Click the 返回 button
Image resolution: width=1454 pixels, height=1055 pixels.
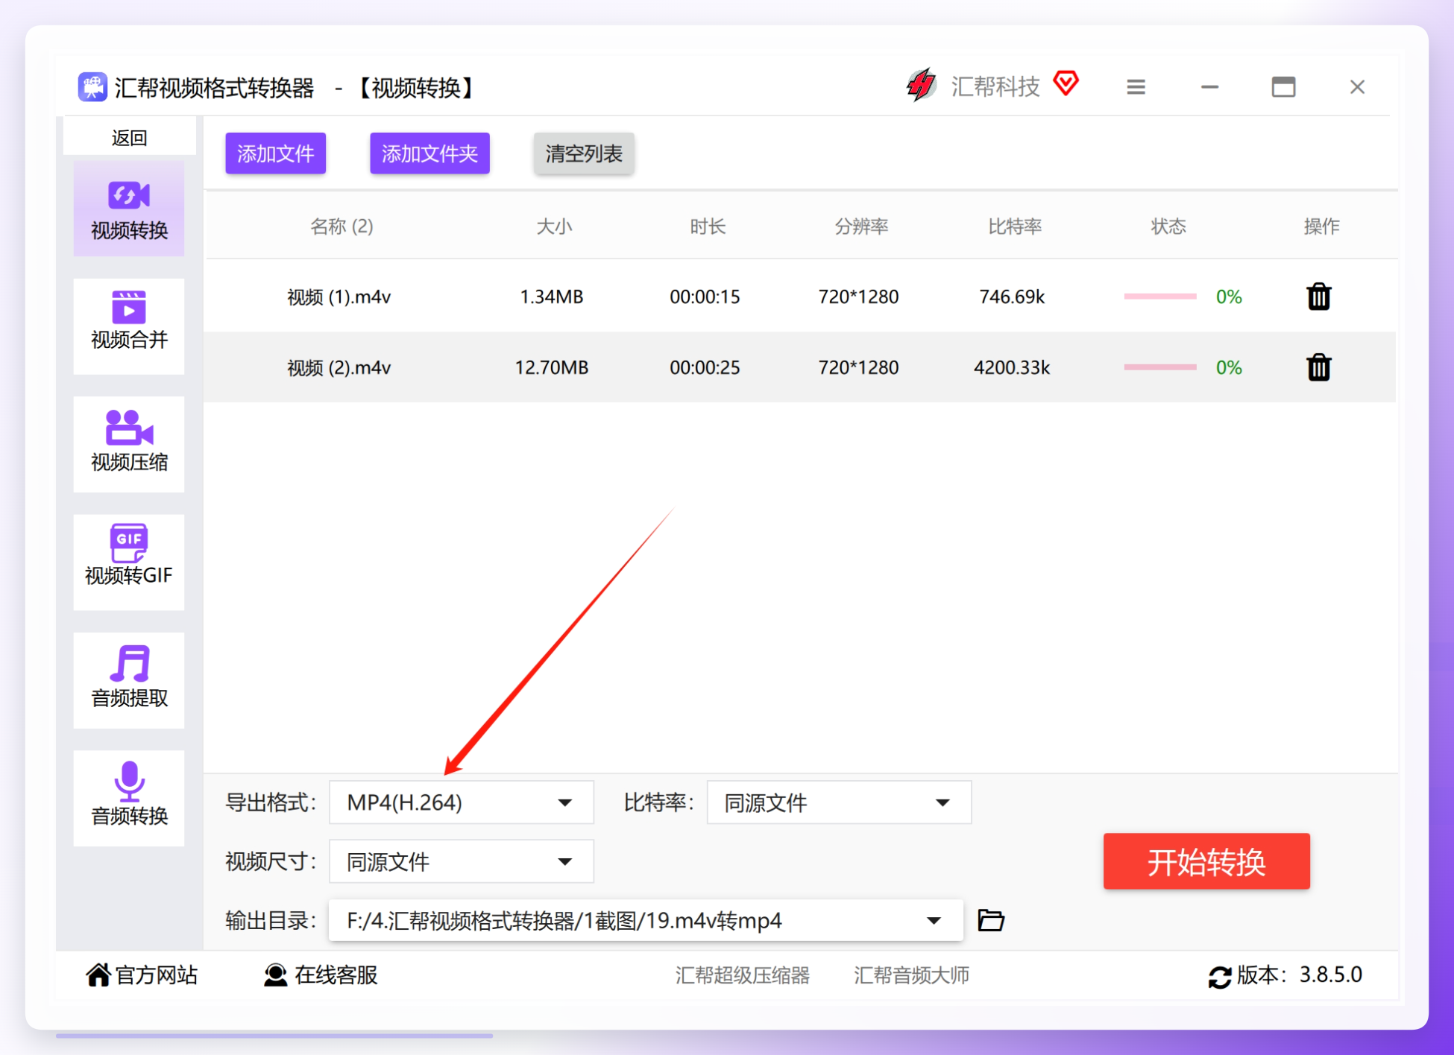[129, 138]
